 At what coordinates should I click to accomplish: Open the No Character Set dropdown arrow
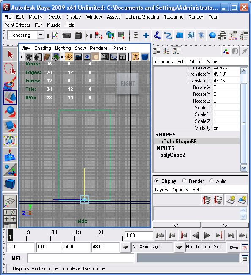[x=179, y=247]
